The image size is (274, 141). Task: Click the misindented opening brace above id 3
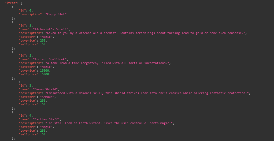(x=20, y=82)
